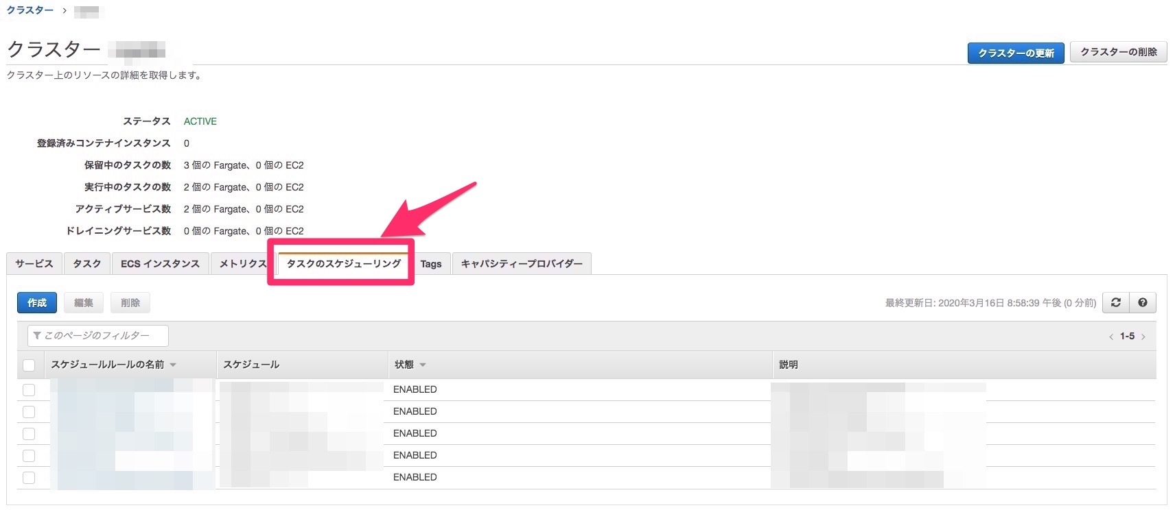
Task: Go to next page arrow
Action: point(1143,337)
